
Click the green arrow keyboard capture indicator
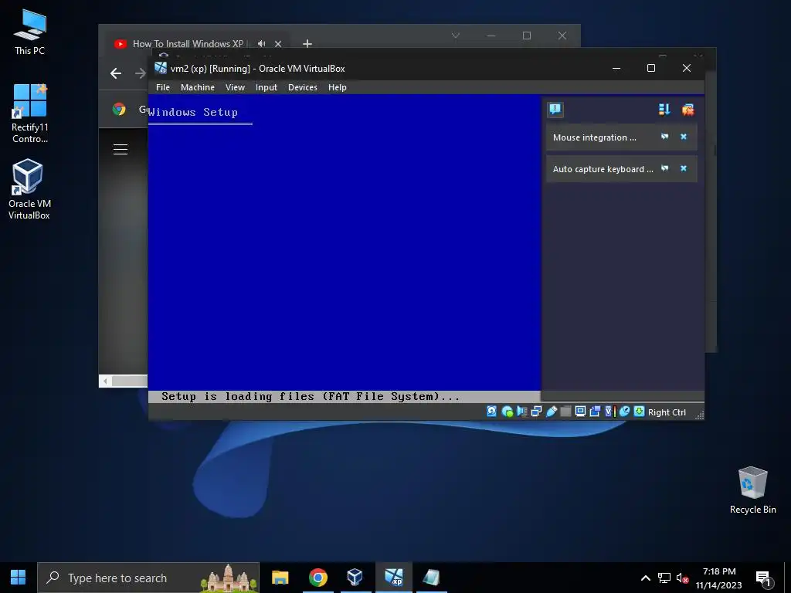pyautogui.click(x=639, y=412)
